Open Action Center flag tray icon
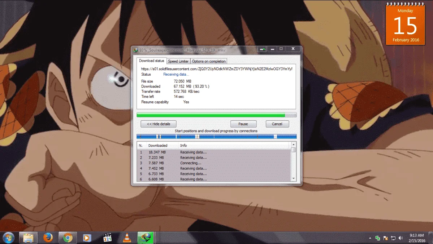 (385, 238)
